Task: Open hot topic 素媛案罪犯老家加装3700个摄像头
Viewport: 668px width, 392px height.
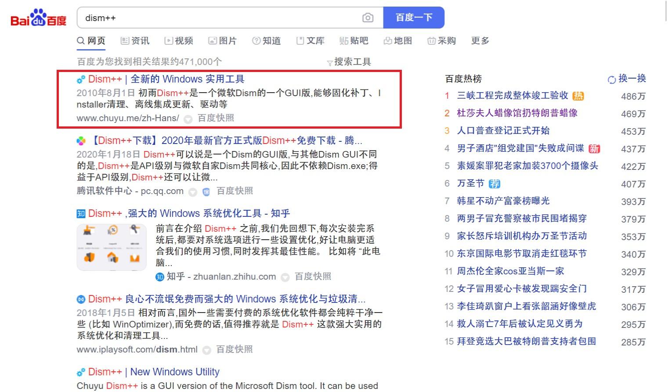Action: point(527,165)
